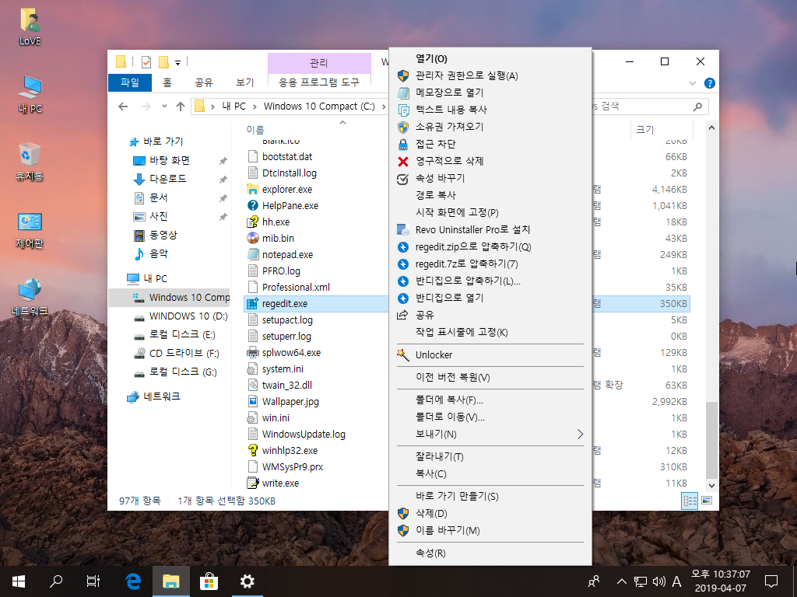Image resolution: width=797 pixels, height=597 pixels.
Task: Show hidden tray icons chevron
Action: tap(621, 581)
